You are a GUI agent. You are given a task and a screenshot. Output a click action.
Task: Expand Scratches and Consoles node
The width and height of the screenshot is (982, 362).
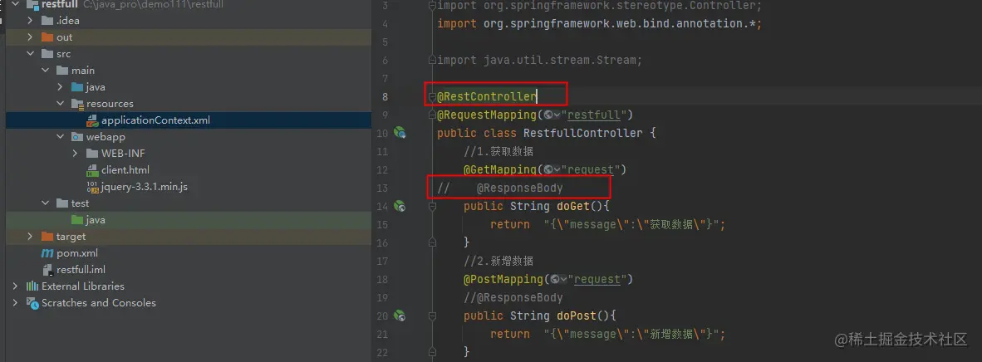(15, 303)
